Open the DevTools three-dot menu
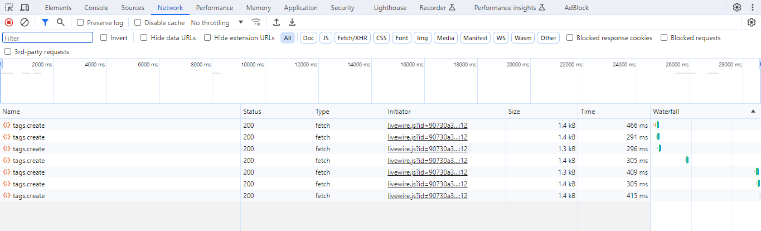 tap(752, 7)
